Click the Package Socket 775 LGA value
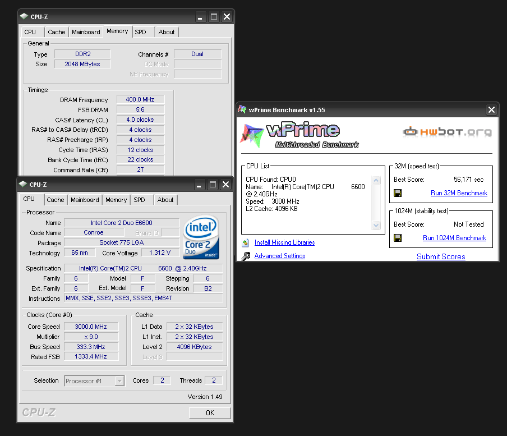507x436 pixels. coord(122,242)
